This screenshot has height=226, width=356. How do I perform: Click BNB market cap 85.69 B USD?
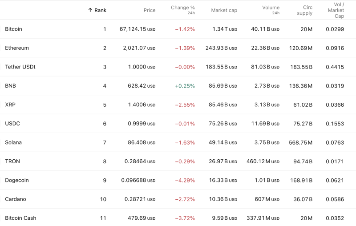223,86
